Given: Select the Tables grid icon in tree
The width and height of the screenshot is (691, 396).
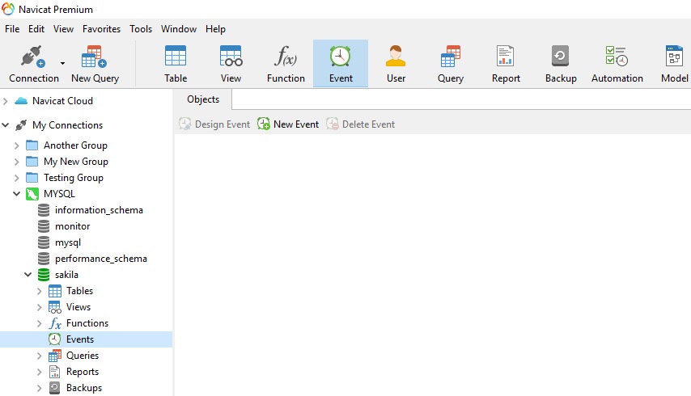Looking at the screenshot, I should (55, 291).
